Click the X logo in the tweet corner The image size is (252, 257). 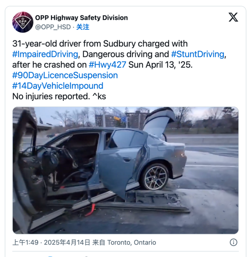(233, 17)
